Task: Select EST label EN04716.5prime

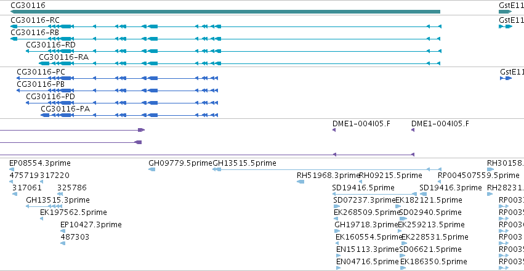Action: click(368, 262)
